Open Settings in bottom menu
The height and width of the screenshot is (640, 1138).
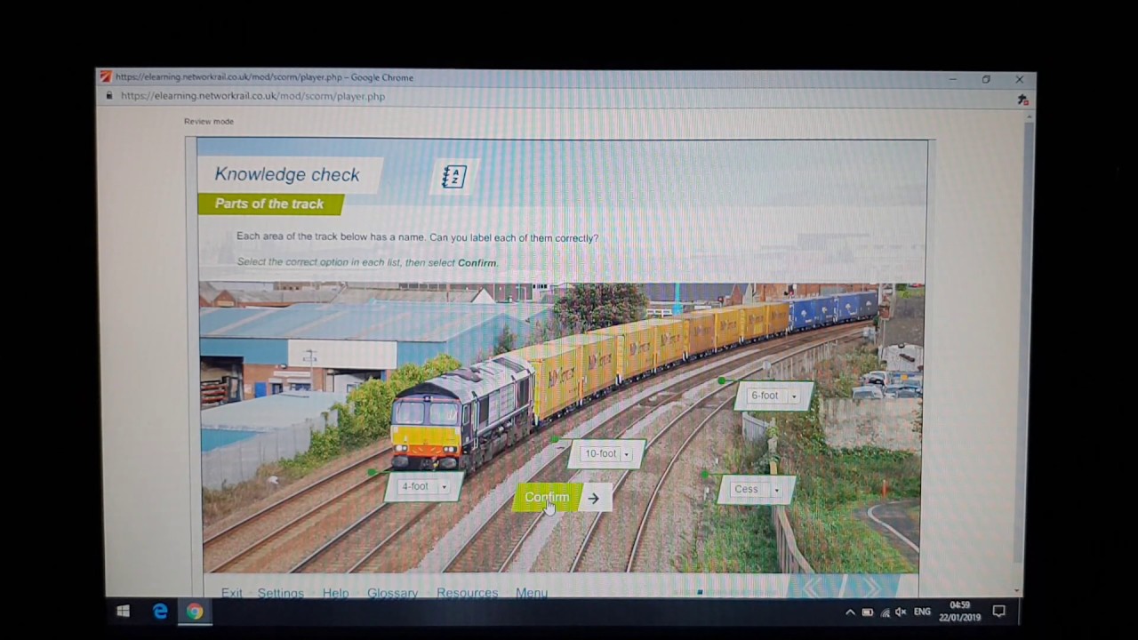[x=281, y=593]
